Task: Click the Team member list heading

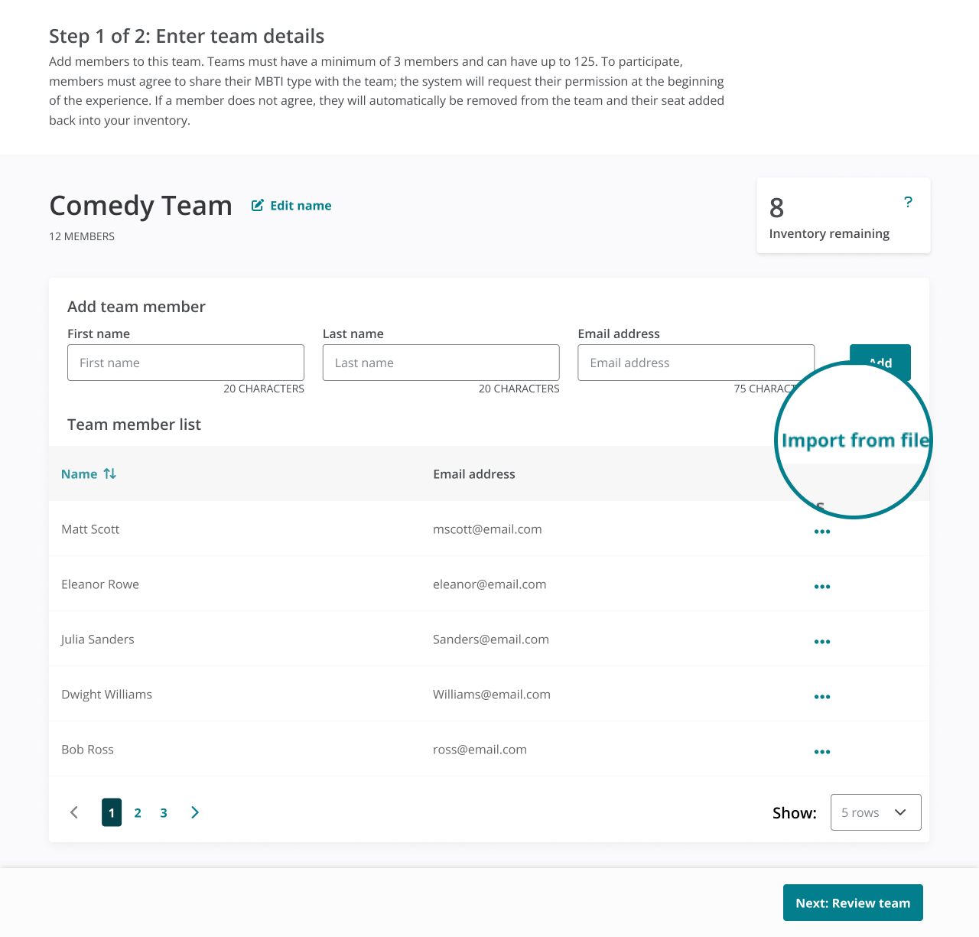Action: (134, 425)
